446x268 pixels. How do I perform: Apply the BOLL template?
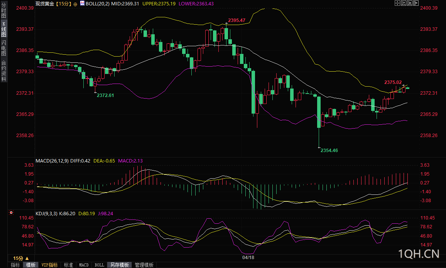[x=99, y=265]
